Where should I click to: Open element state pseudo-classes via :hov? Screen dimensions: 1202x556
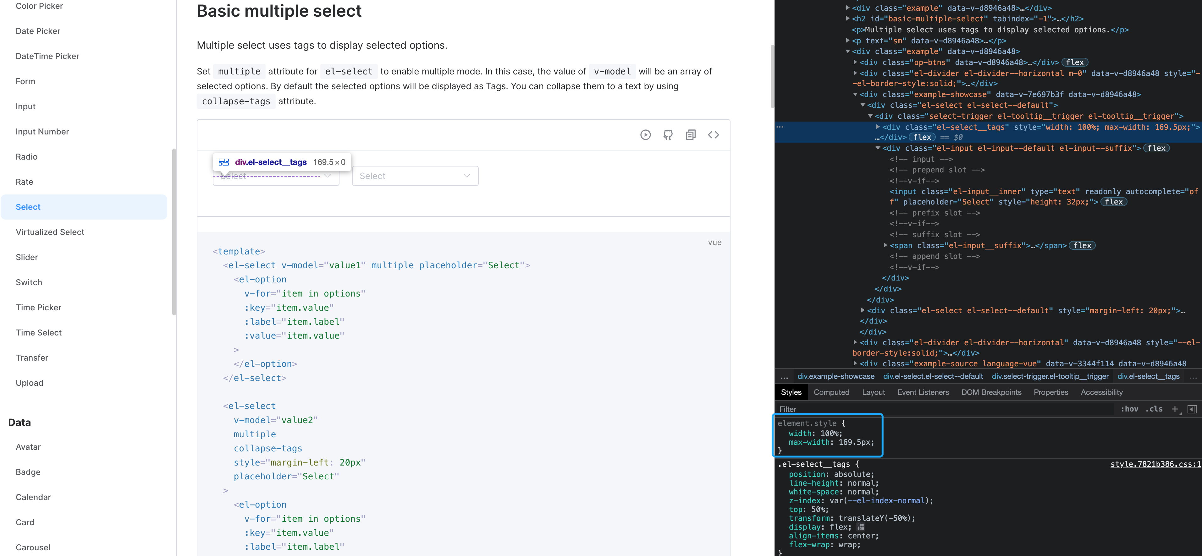(1130, 409)
